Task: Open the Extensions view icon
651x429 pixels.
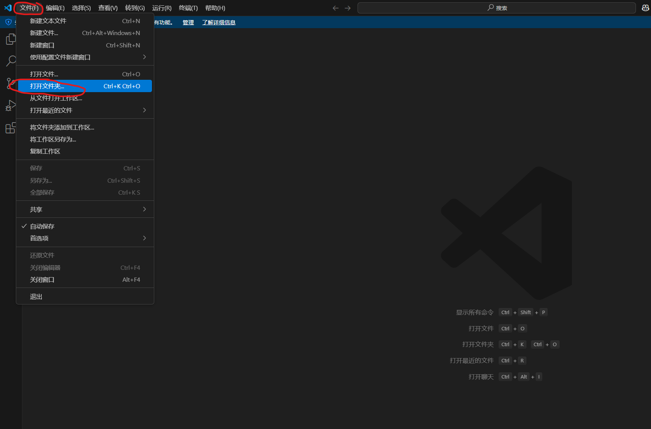Action: [x=11, y=128]
